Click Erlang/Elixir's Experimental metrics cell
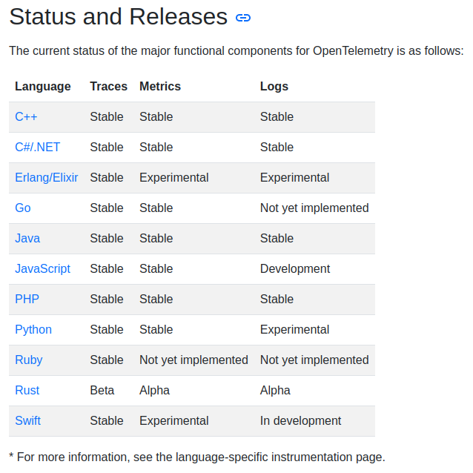Viewport: 473px width, 473px height. [173, 178]
